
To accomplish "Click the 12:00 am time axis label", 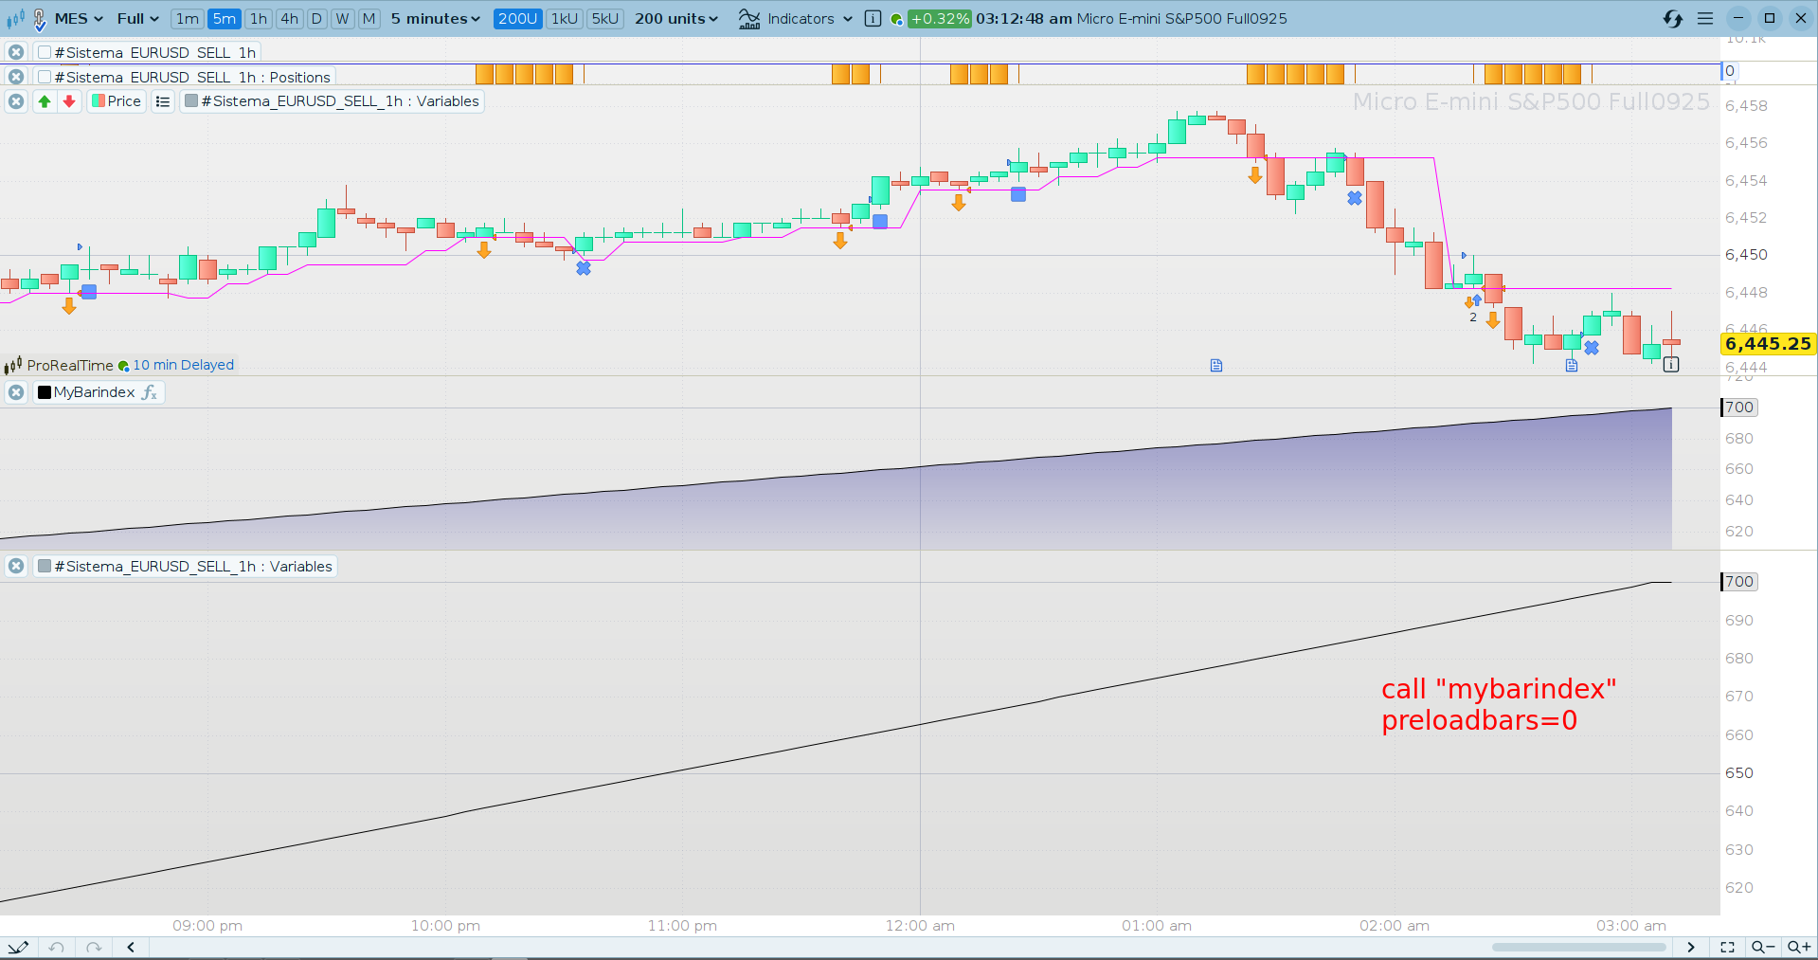I will coord(920,926).
